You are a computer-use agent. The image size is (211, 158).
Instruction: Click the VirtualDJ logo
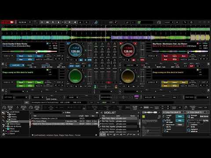click(x=7, y=22)
